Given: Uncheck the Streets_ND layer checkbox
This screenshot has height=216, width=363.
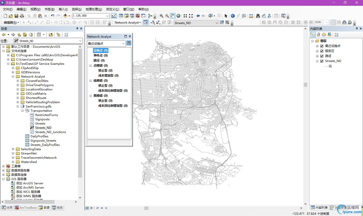Looking at the screenshot, I should coord(322,61).
